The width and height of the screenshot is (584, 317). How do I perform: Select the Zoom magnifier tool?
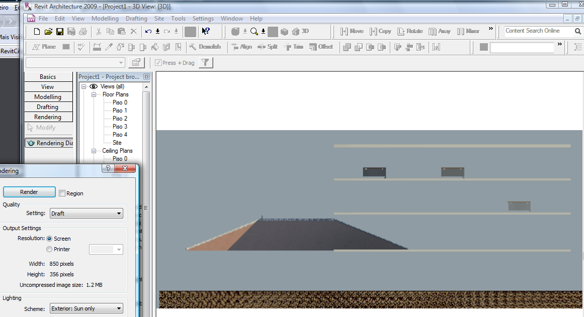[254, 32]
